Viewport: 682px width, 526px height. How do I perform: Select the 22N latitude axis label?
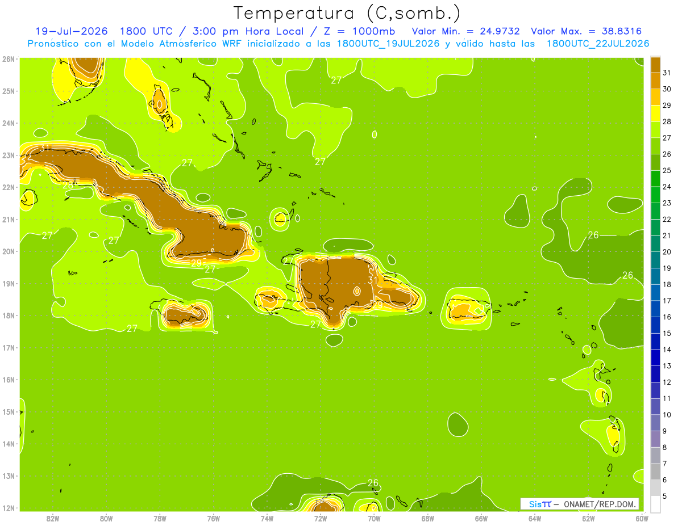click(x=9, y=187)
